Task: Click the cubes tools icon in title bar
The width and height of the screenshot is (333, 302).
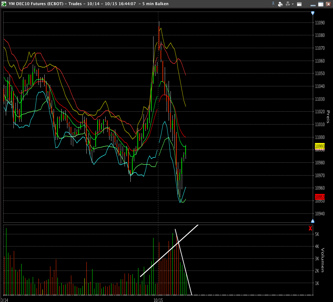Action: point(288,4)
